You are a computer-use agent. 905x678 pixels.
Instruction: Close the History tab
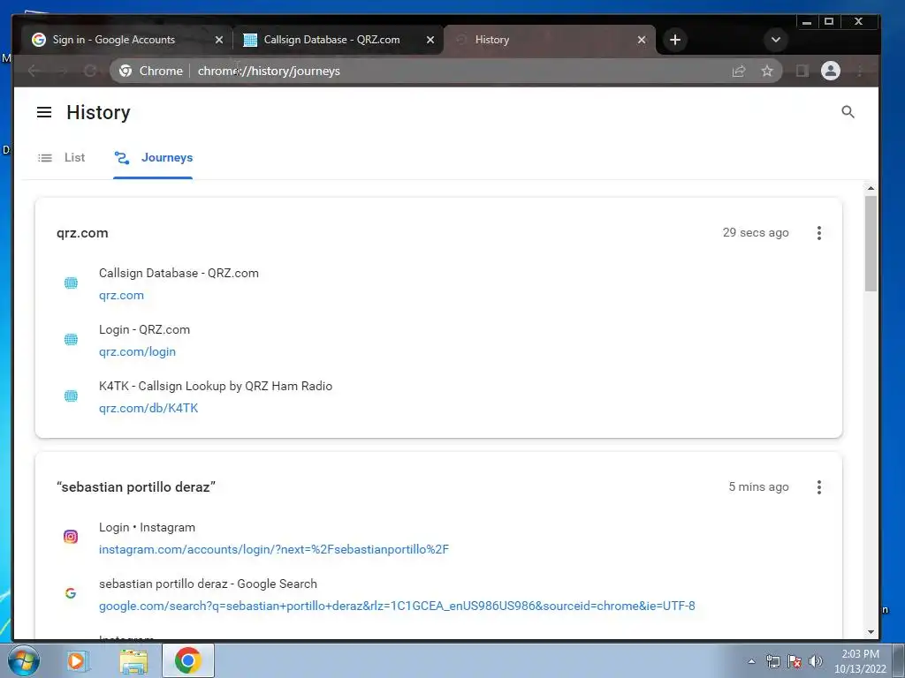pyautogui.click(x=642, y=40)
